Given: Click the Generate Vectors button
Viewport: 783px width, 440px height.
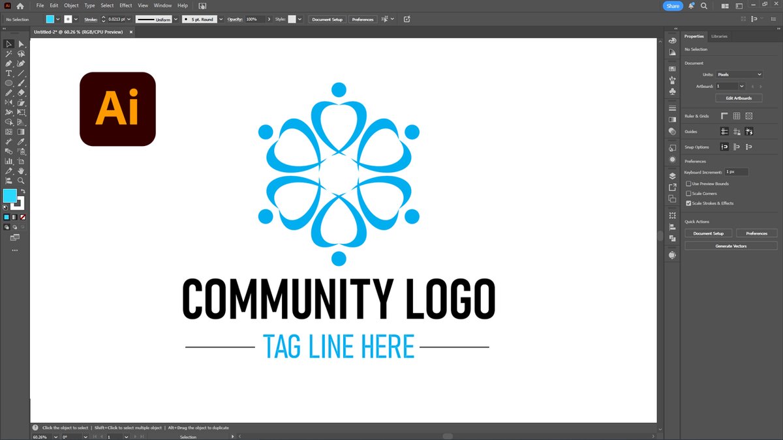Looking at the screenshot, I should point(731,246).
